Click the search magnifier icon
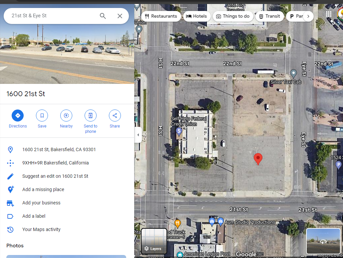Image resolution: width=343 pixels, height=258 pixels. 103,16
